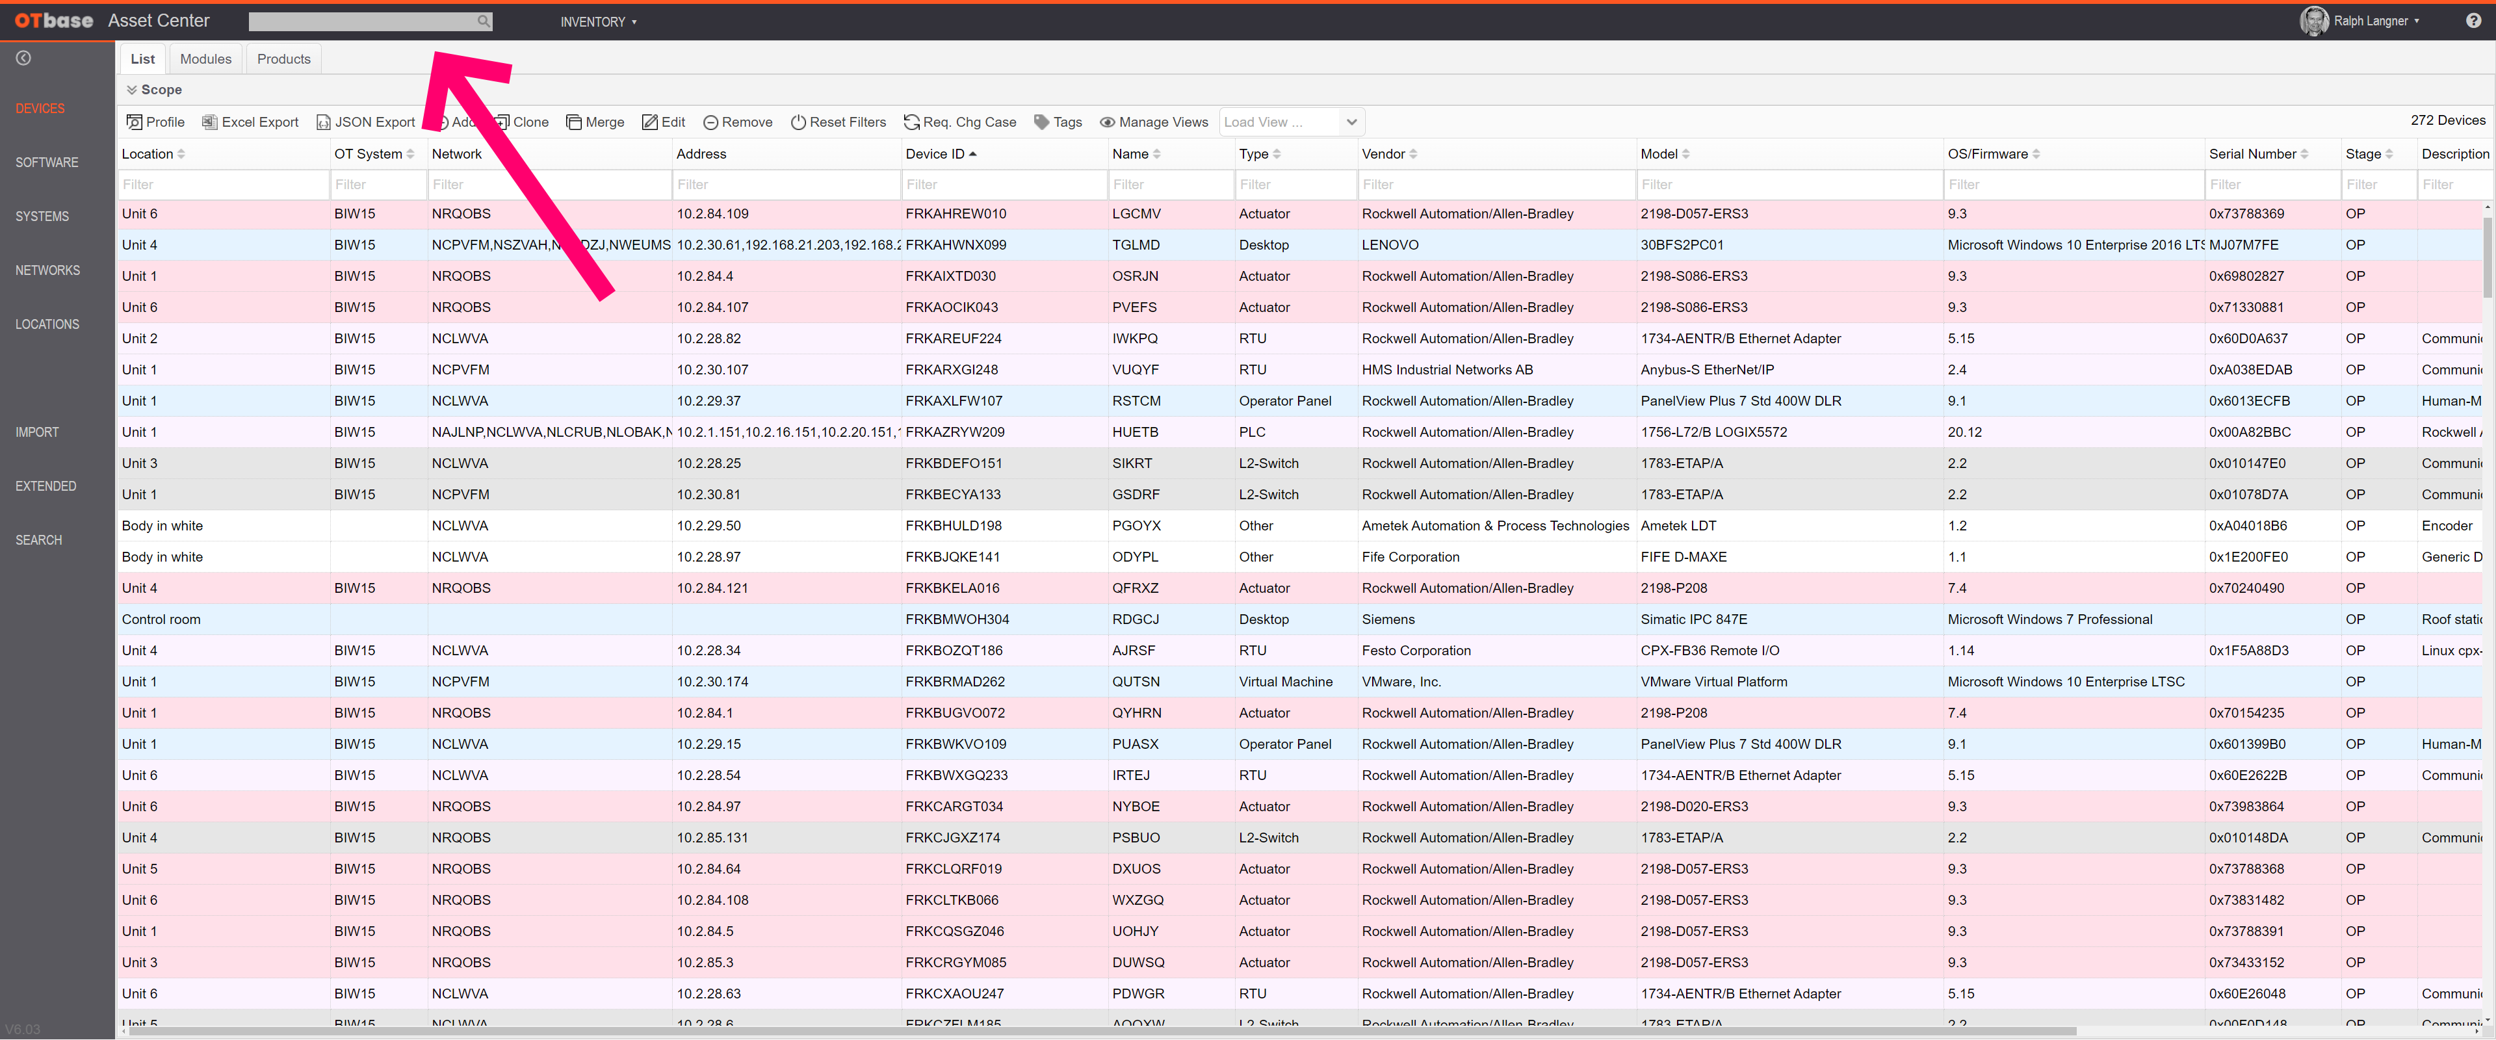Sort by Vendor column arrows
The width and height of the screenshot is (2496, 1040).
pos(1414,154)
